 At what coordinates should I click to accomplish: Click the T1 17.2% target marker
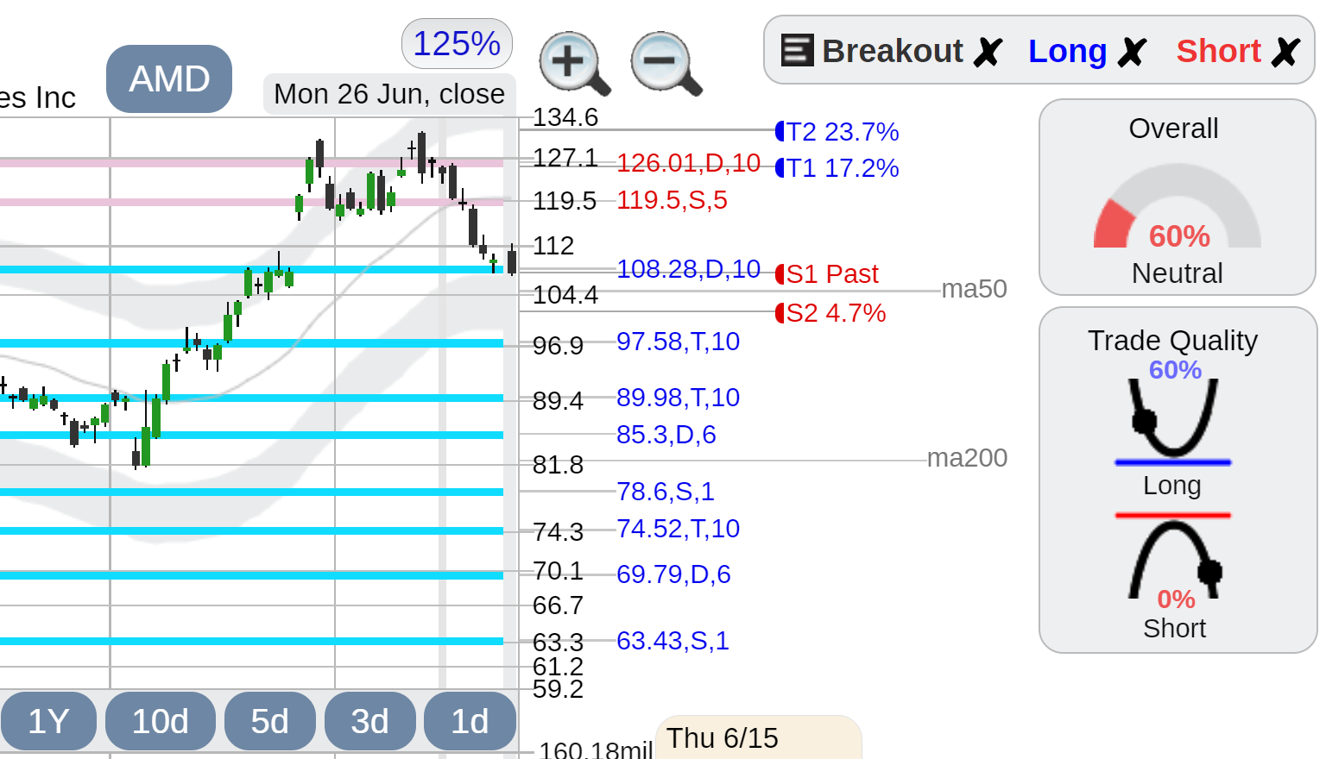837,168
